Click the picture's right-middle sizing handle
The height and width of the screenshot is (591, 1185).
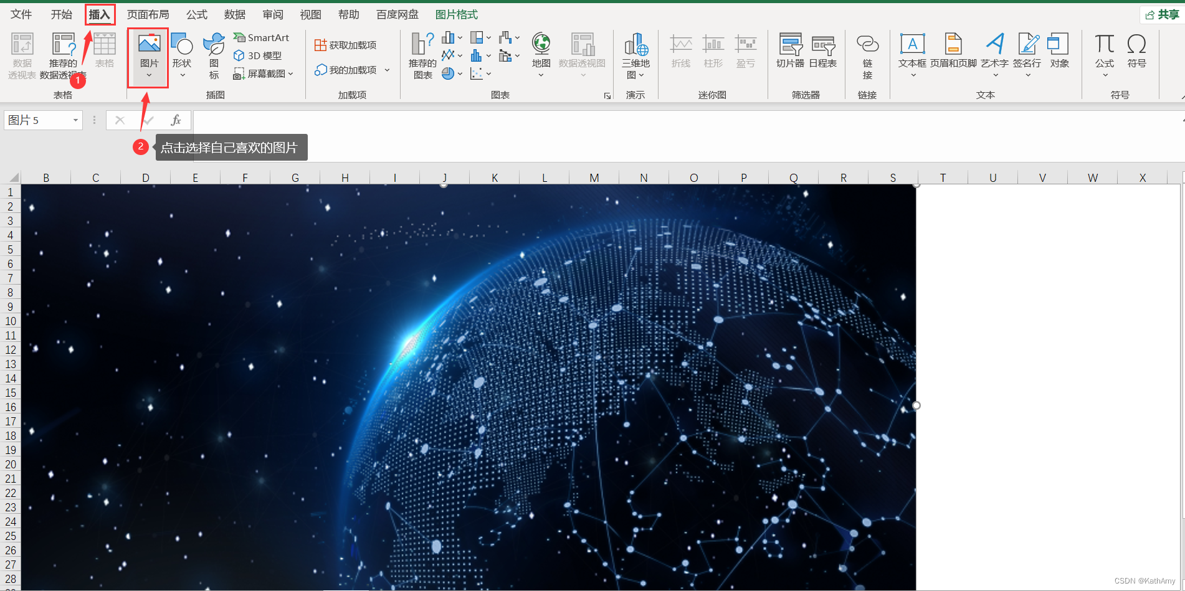916,405
